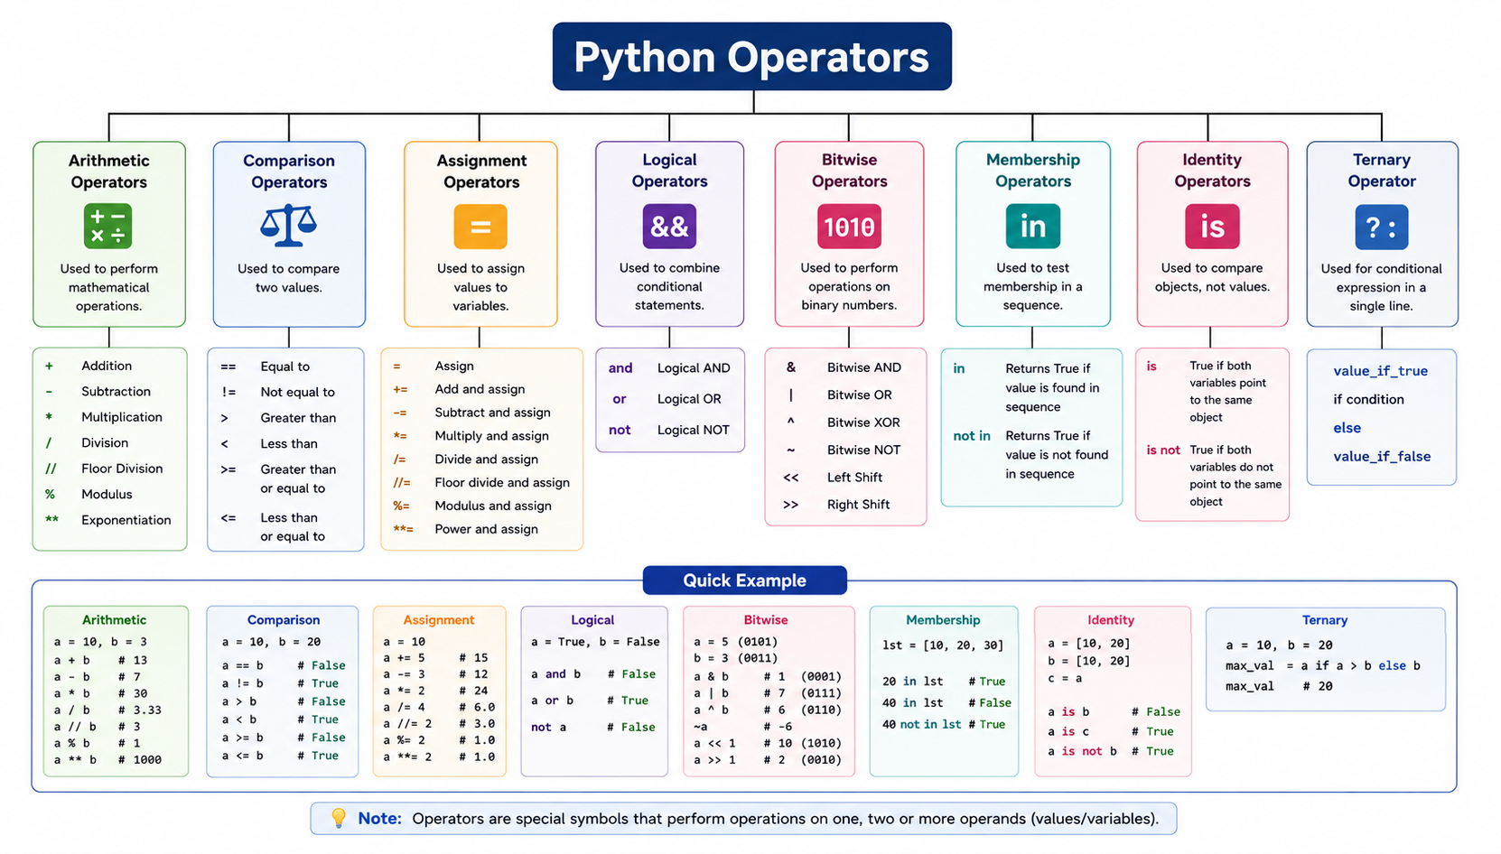Click the 'Less than' comparison row
Viewport: 1501px width, 854px height.
point(269,443)
